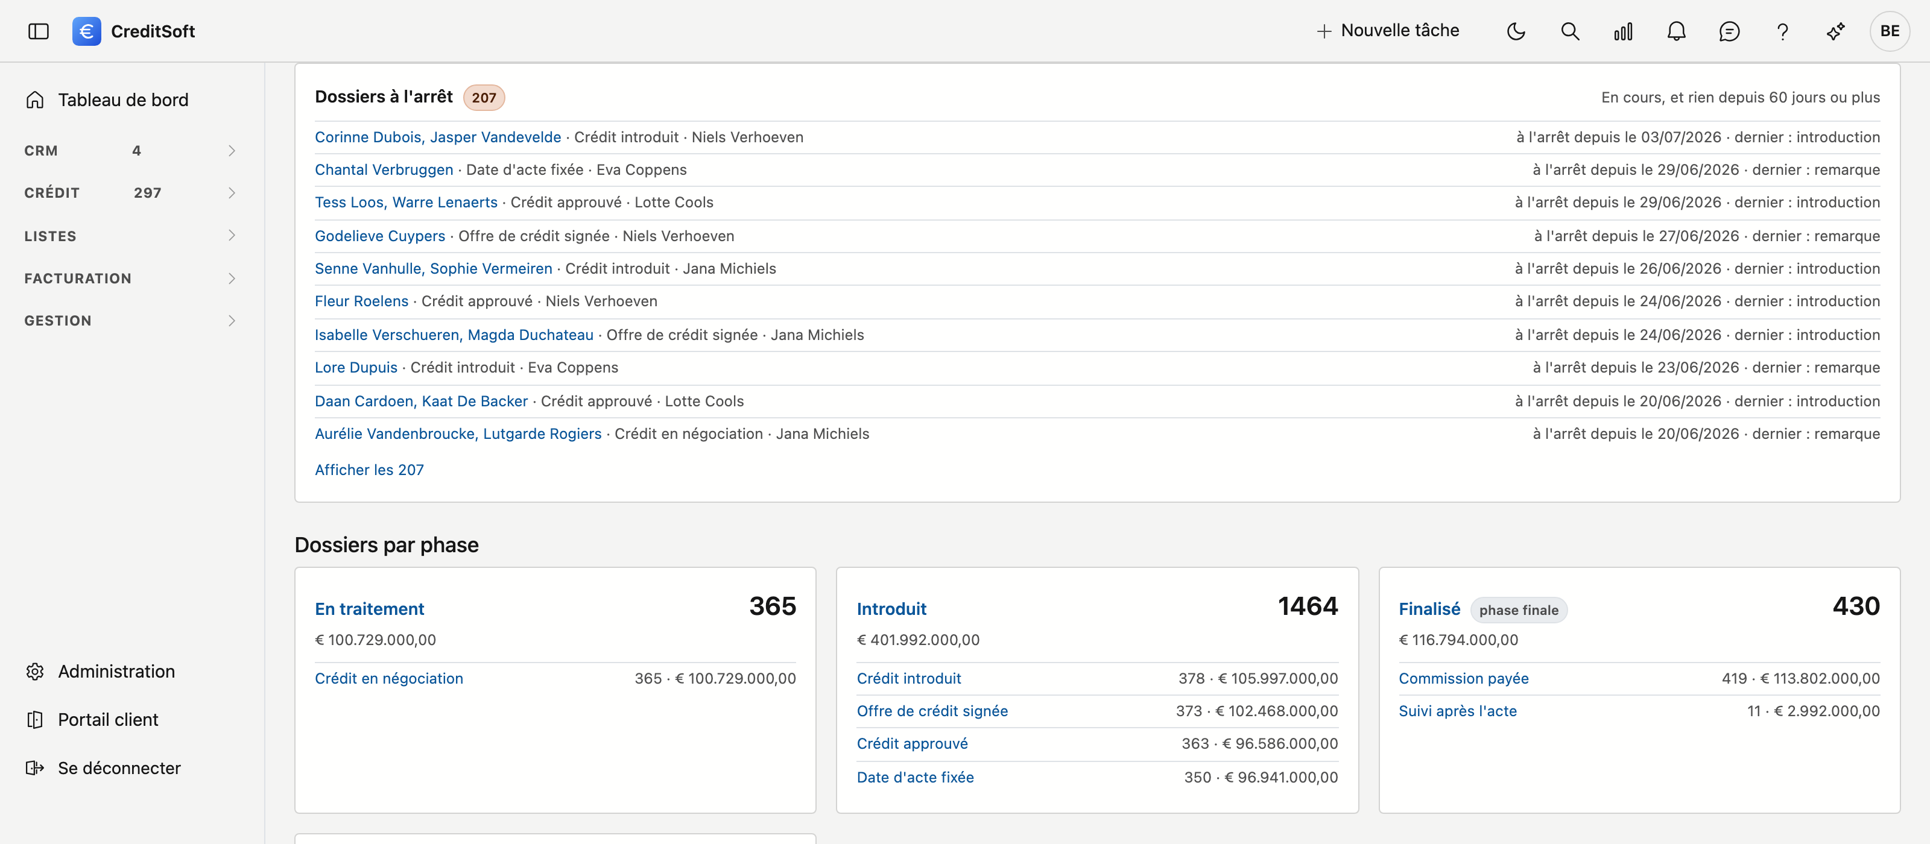The image size is (1930, 844).
Task: Click the Tableau de bord home icon
Action: click(x=35, y=99)
